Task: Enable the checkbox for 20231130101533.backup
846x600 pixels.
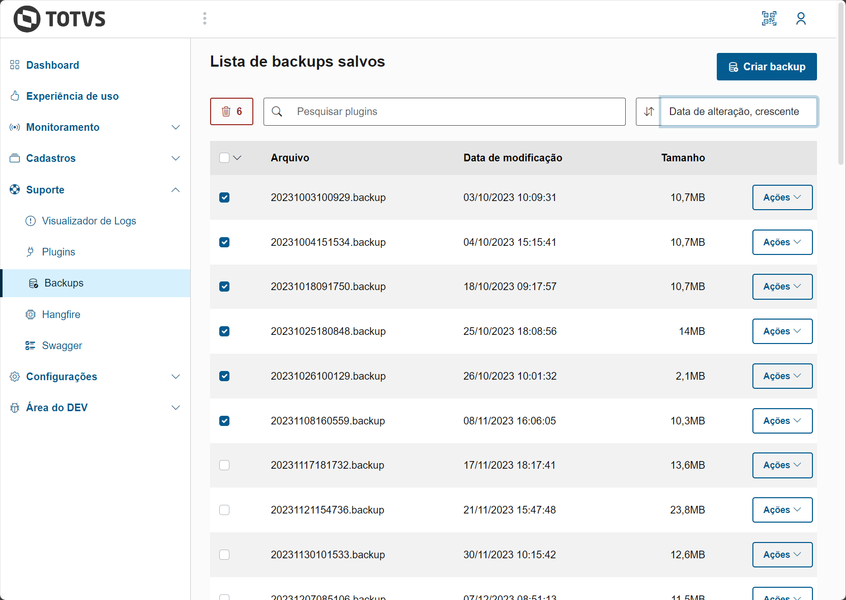Action: pyautogui.click(x=224, y=555)
